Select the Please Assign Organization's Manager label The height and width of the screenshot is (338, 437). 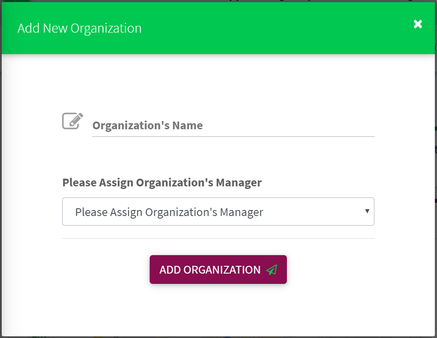(x=162, y=183)
